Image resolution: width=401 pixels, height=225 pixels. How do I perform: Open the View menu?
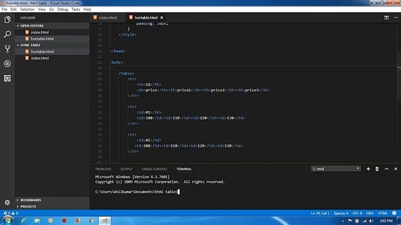coord(42,9)
